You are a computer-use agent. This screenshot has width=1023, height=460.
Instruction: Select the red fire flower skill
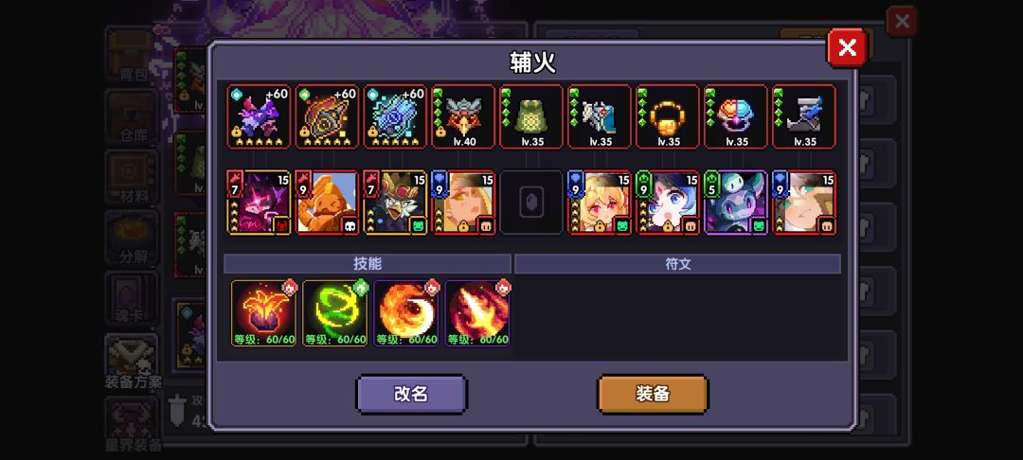(x=263, y=313)
